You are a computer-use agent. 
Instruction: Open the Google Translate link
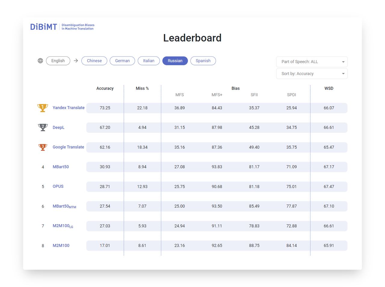68,147
